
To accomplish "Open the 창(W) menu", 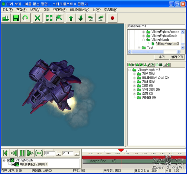I will pyautogui.click(x=97, y=10).
